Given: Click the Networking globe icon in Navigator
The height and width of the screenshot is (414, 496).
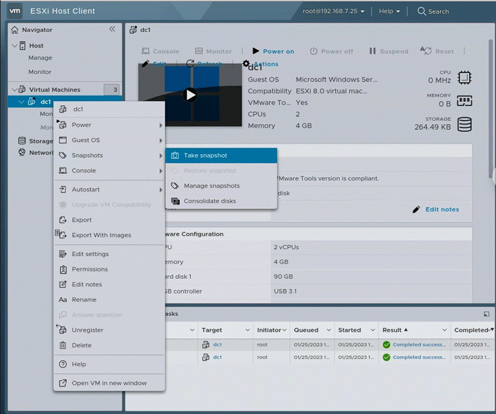Looking at the screenshot, I should 22,152.
